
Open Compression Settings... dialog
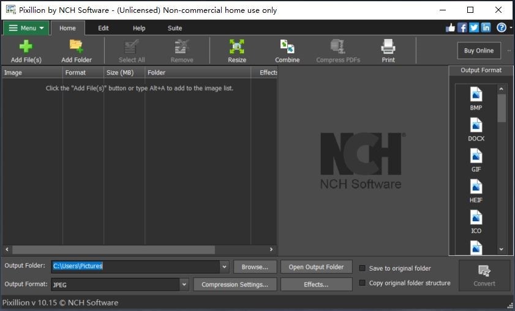pyautogui.click(x=235, y=285)
